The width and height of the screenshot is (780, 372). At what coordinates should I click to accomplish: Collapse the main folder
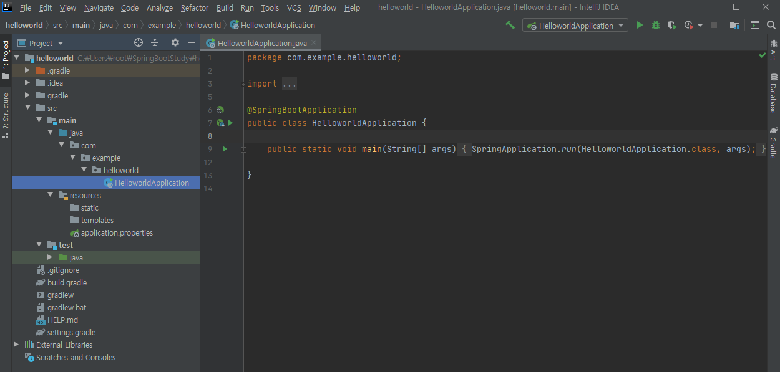tap(39, 120)
